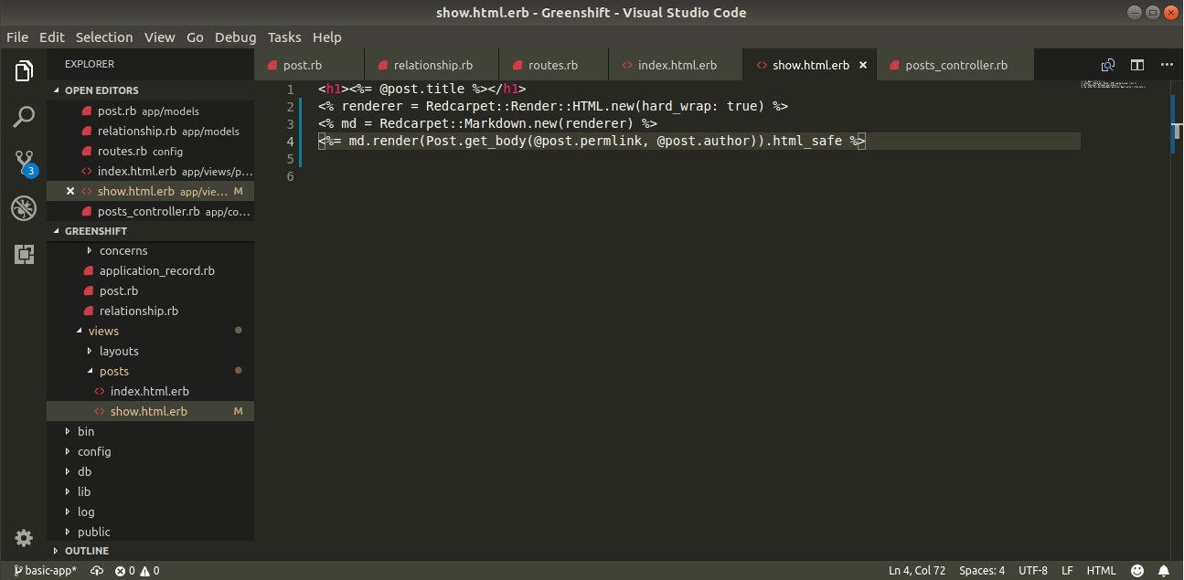This screenshot has width=1184, height=580.
Task: Select post.rb app/models in Open Editors
Action: click(151, 111)
